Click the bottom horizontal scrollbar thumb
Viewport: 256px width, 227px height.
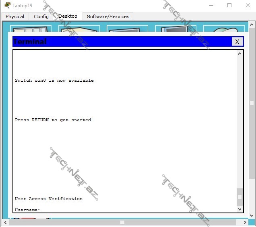pyautogui.click(x=122, y=222)
